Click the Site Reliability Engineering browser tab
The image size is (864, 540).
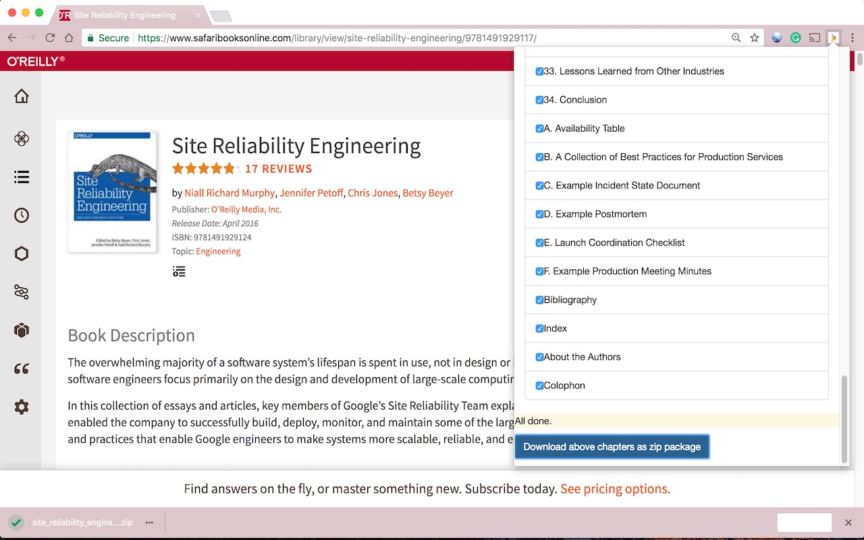click(x=128, y=15)
